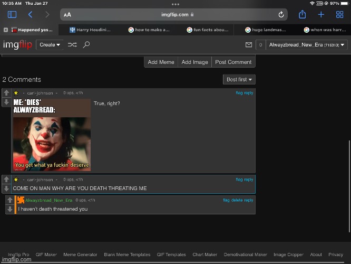Open the 'Best first' sort dropdown
351x264 pixels.
pyautogui.click(x=239, y=79)
